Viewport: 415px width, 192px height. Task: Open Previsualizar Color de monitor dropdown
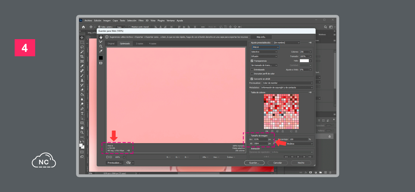coord(288,83)
